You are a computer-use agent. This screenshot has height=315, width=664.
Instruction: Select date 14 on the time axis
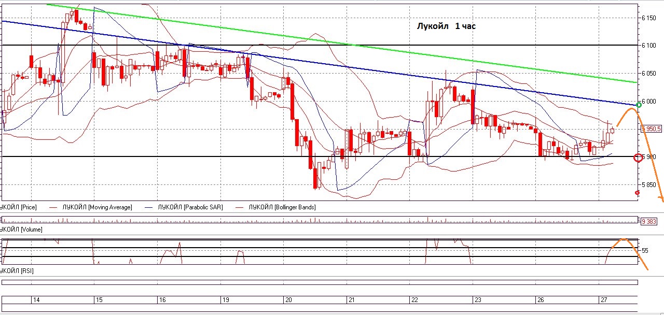click(x=36, y=300)
